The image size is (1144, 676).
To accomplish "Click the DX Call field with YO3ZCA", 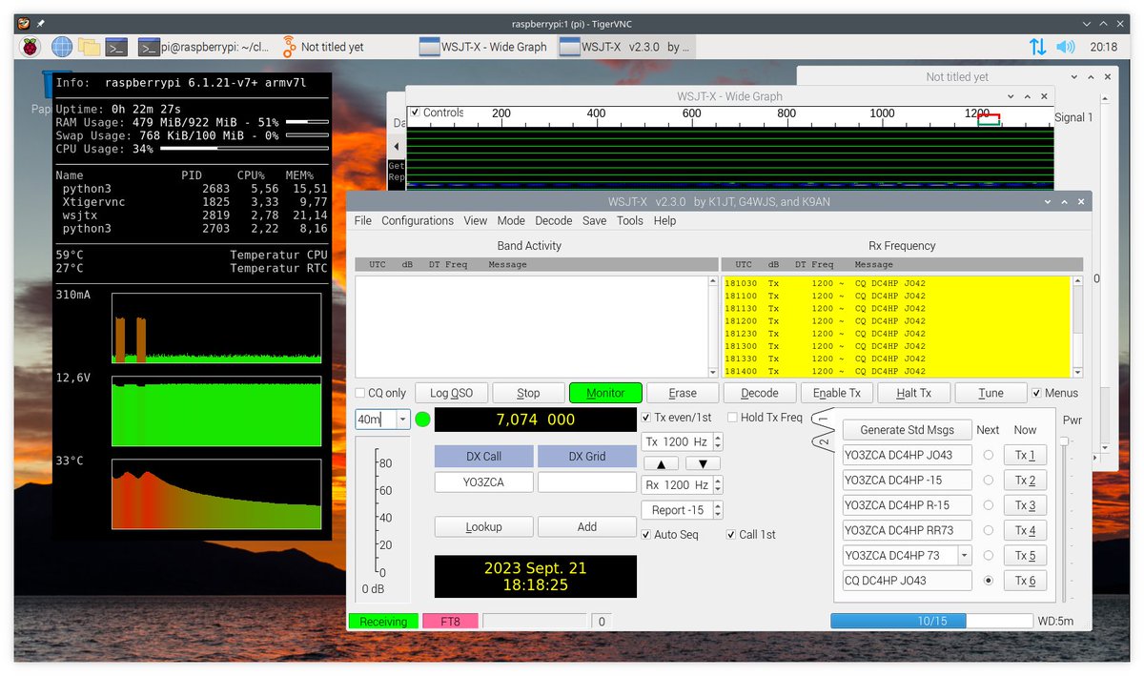I will (484, 482).
